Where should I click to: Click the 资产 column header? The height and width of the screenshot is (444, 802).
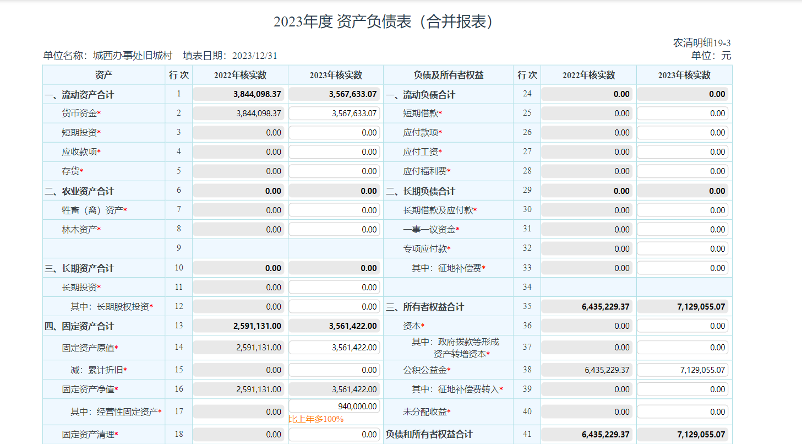pos(103,75)
